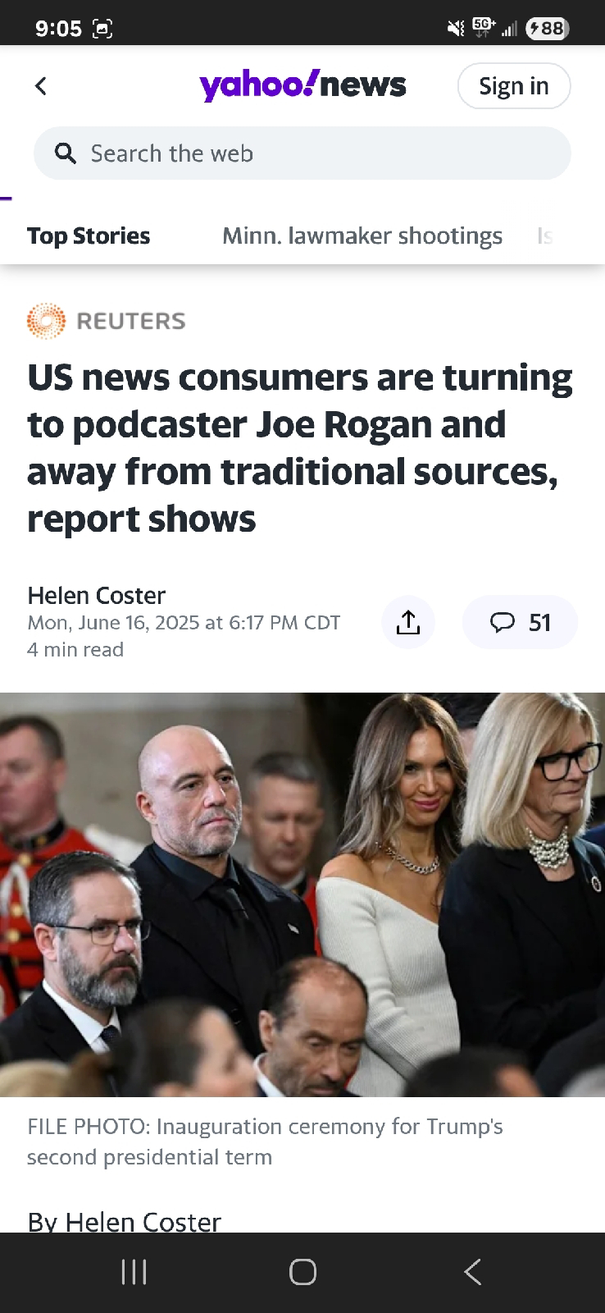Click the Reuters logo icon
This screenshot has height=1313, width=605.
(46, 321)
